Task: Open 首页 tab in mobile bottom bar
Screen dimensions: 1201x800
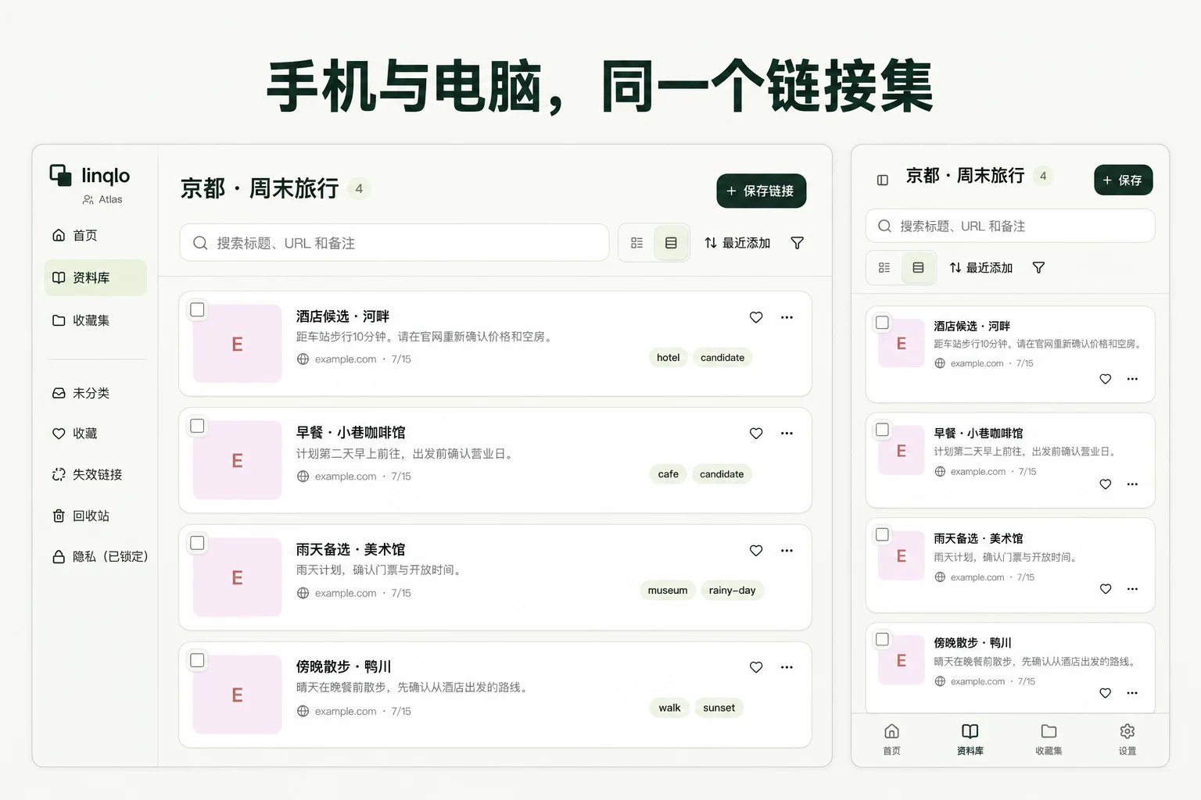Action: point(891,739)
